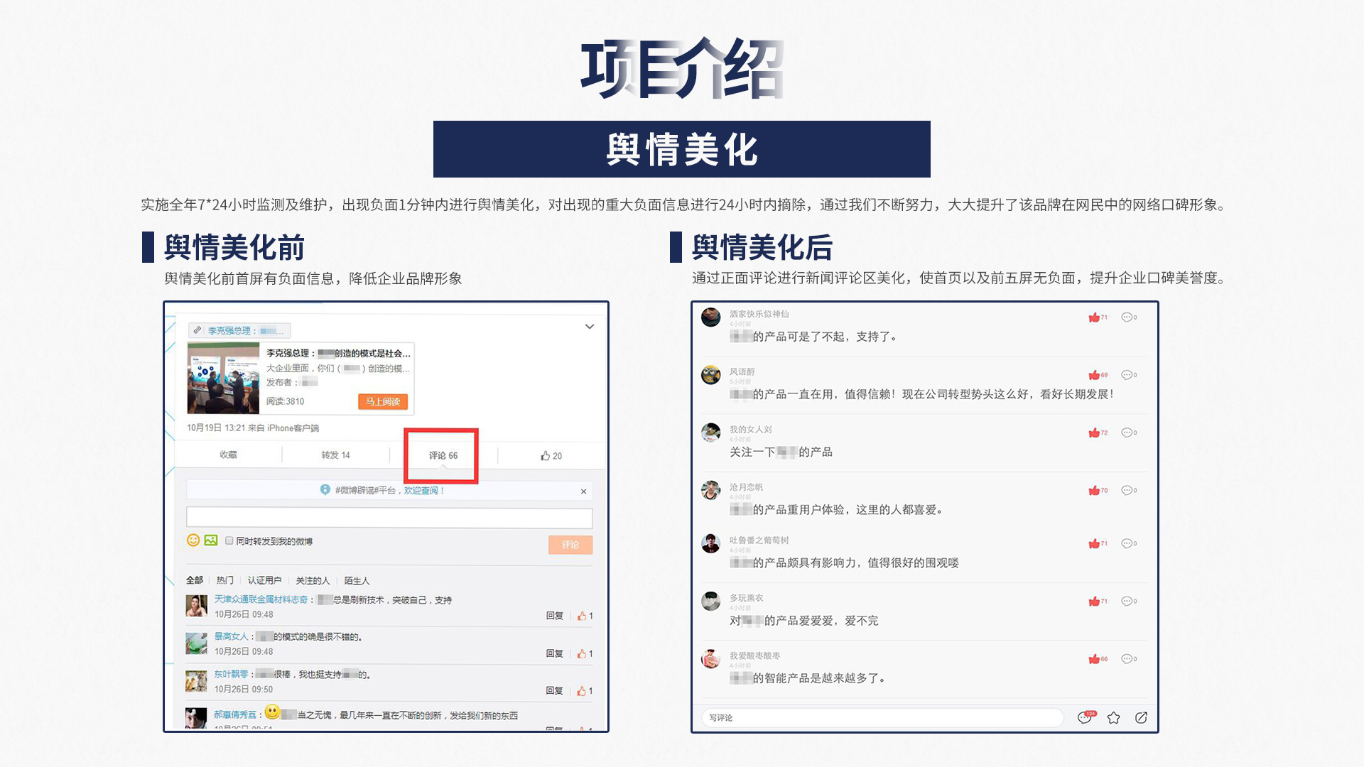Click the orange 马上阅读 button
Viewport: 1364px width, 767px height.
pyautogui.click(x=382, y=402)
